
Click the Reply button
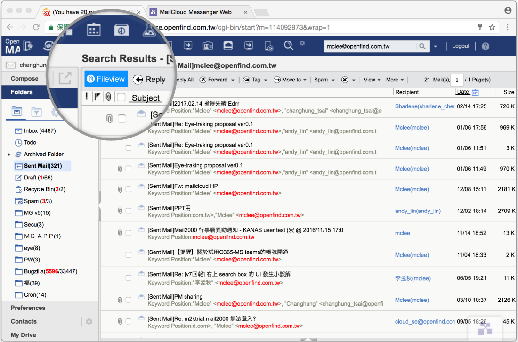[149, 80]
